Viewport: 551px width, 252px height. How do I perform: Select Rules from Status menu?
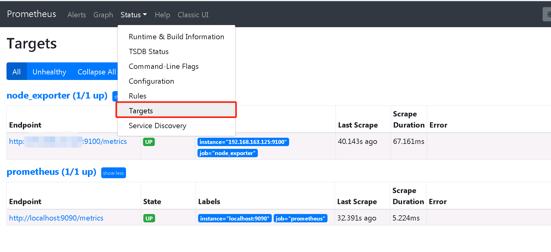tap(176, 96)
